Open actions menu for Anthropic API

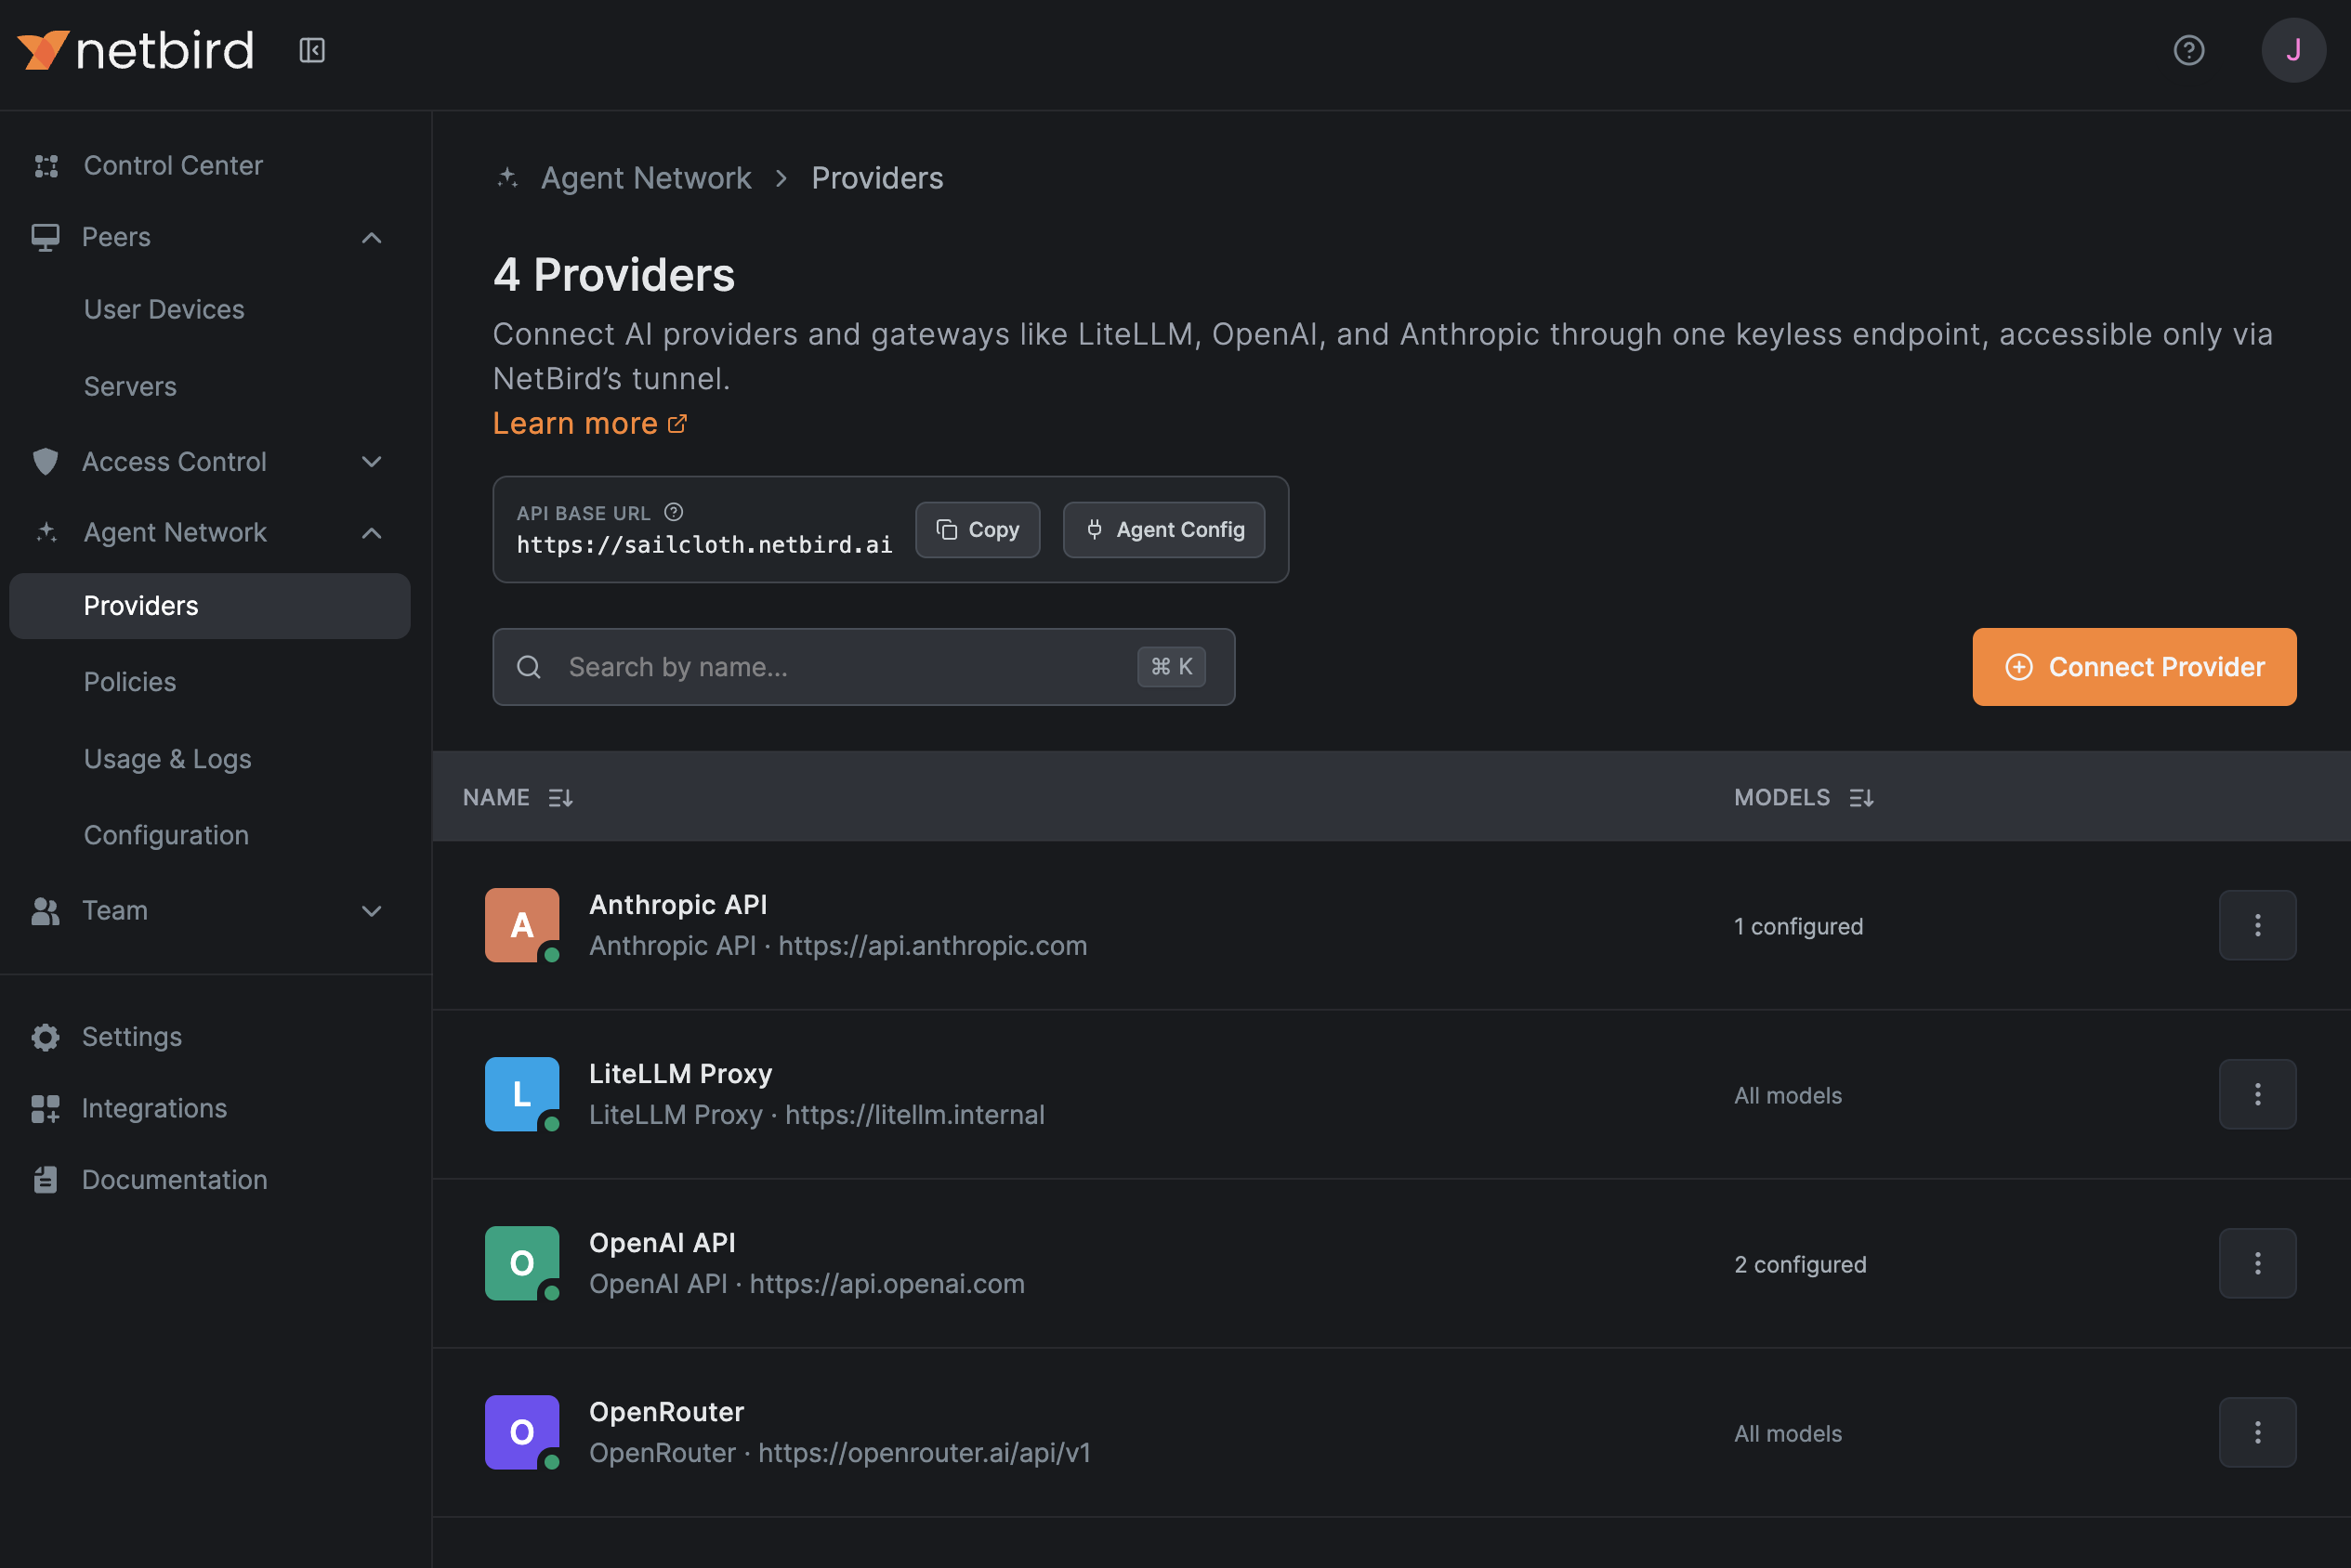tap(2257, 925)
